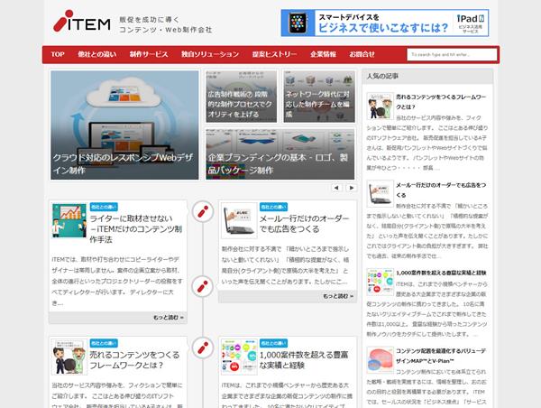Click category tag on 売れるコンテンツ post

(104, 343)
